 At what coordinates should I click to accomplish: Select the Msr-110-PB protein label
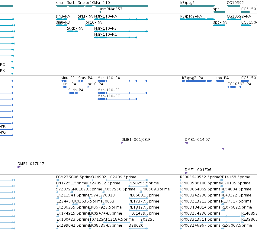tap(108, 90)
